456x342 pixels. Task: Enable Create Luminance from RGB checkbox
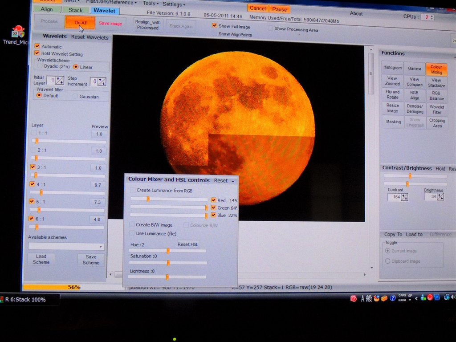pyautogui.click(x=133, y=190)
